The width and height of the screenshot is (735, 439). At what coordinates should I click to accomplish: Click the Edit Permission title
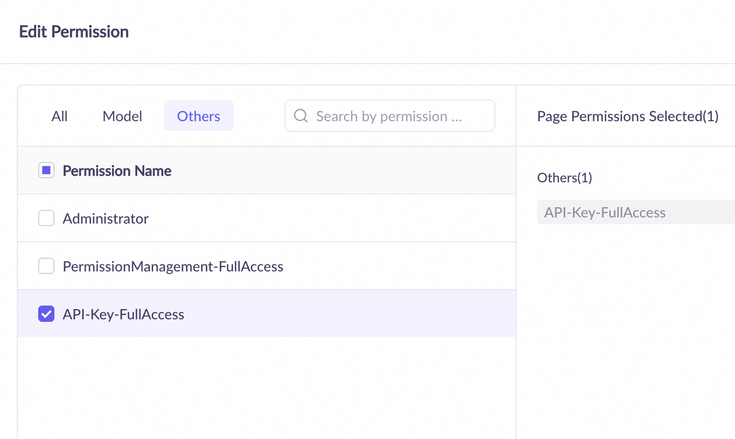(74, 32)
